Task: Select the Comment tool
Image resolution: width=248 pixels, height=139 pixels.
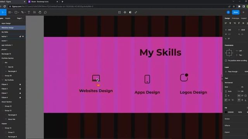Action: click(45, 12)
